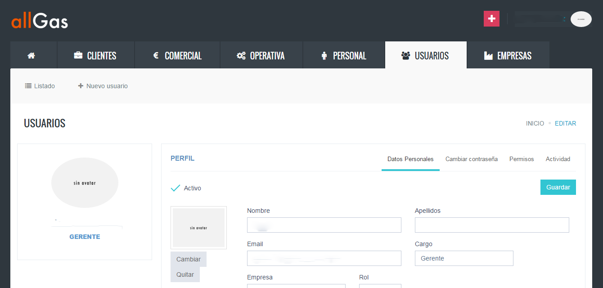The height and width of the screenshot is (288, 603).
Task: Open the user avatar in top-right corner
Action: pos(581,19)
